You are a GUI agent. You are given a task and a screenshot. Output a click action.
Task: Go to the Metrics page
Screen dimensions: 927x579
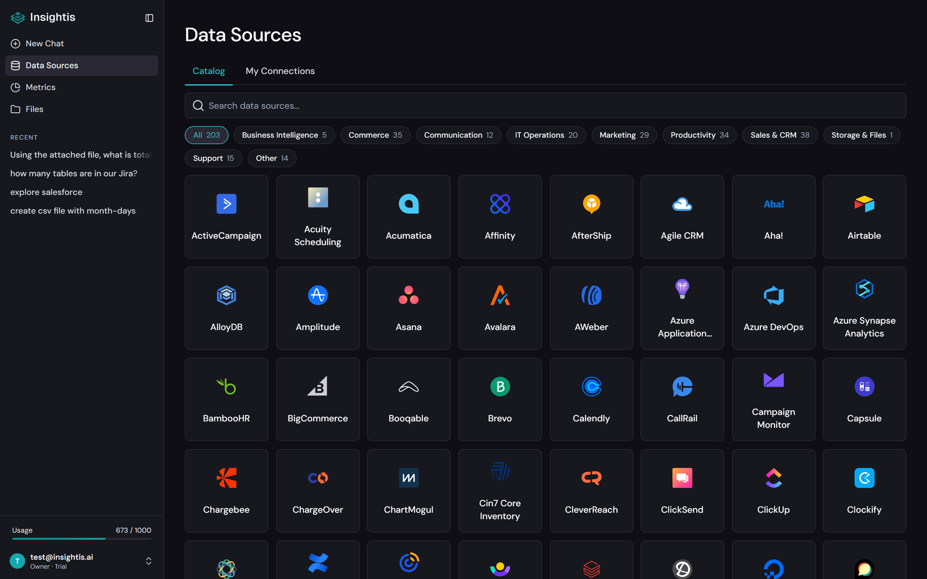click(82, 87)
